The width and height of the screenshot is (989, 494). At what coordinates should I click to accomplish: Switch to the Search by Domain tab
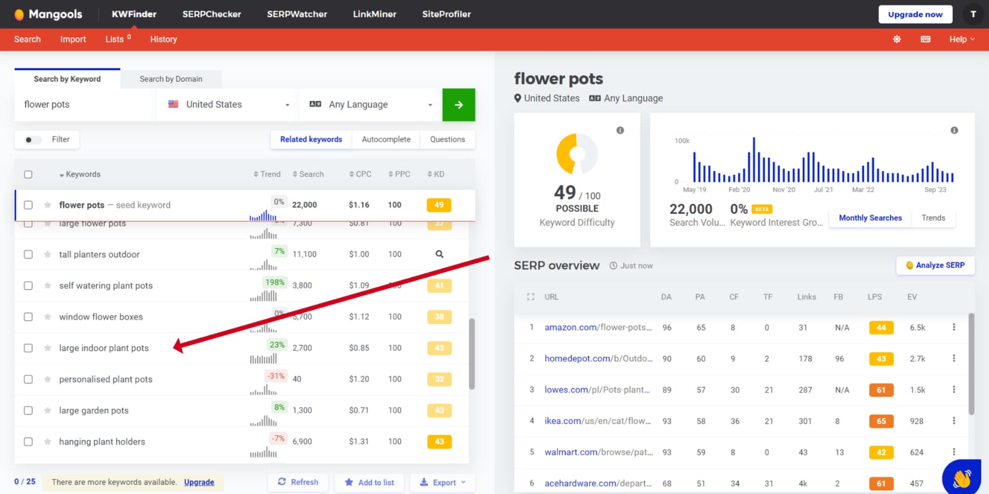pos(171,78)
